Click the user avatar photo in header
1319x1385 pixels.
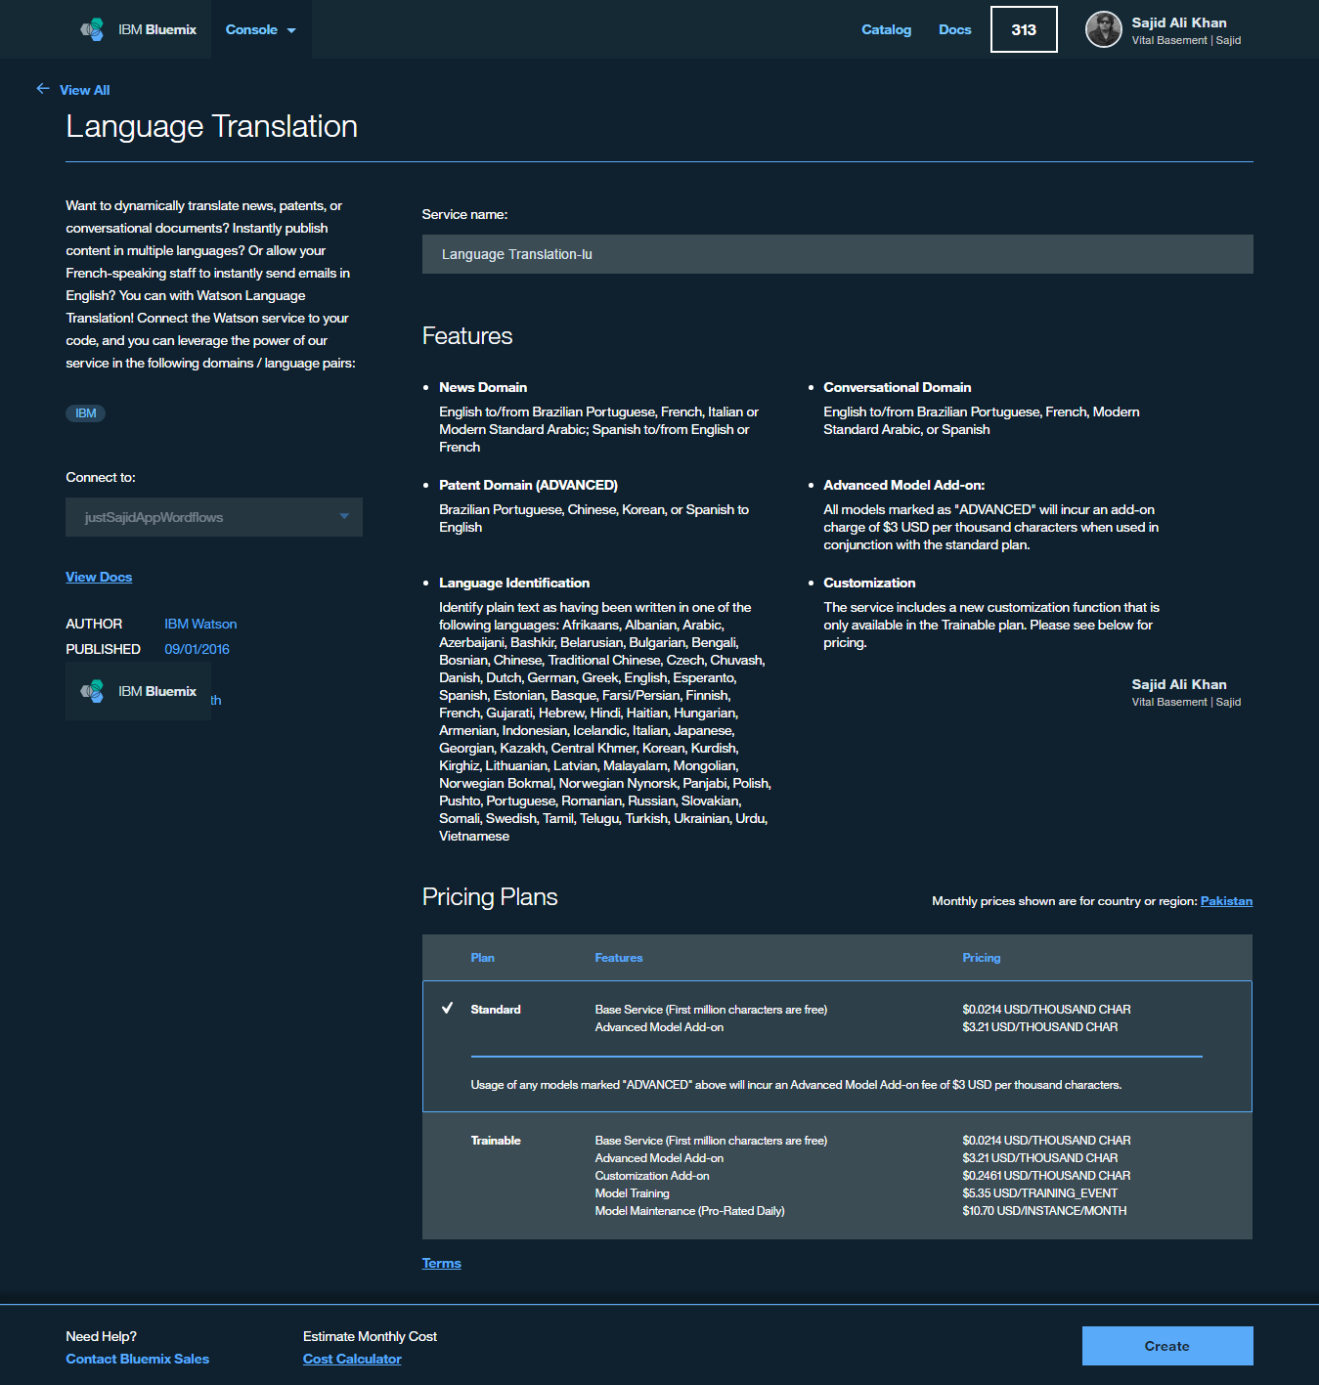click(1104, 29)
